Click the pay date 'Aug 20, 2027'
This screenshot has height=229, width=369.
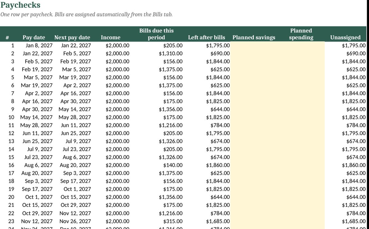37,173
